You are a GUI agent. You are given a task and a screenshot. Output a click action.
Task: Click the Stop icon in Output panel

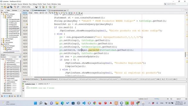(x=23, y=88)
